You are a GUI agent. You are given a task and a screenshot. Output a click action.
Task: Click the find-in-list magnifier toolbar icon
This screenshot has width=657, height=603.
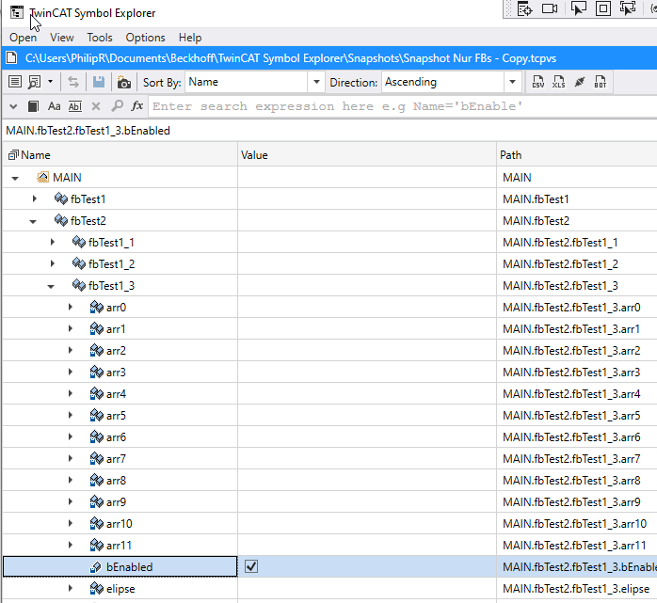coord(34,82)
